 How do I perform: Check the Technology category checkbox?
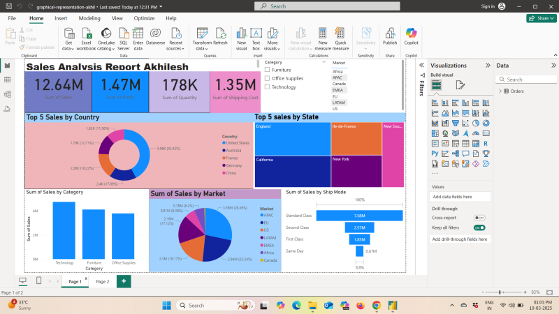pyautogui.click(x=267, y=87)
